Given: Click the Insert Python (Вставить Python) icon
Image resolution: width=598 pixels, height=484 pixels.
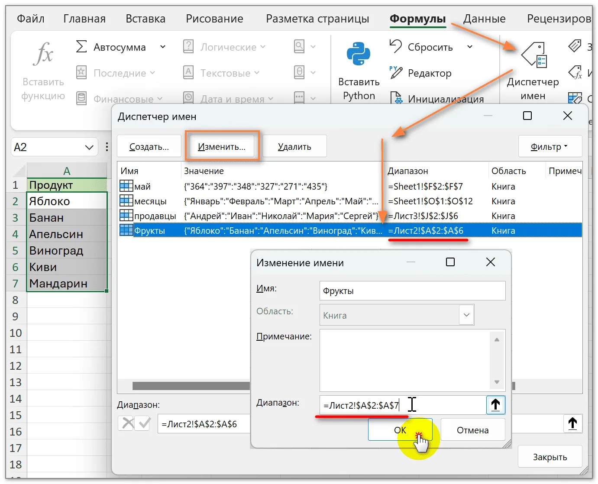Looking at the screenshot, I should 359,54.
